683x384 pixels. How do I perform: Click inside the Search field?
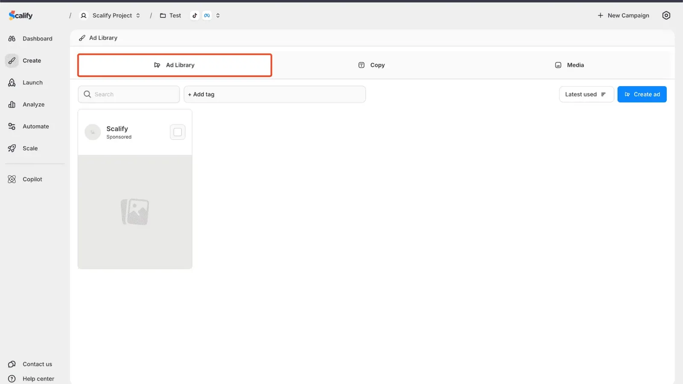[x=128, y=94]
